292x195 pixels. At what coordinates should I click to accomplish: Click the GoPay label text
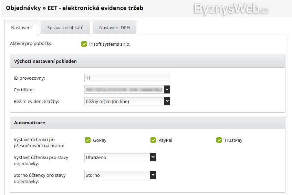click(100, 140)
